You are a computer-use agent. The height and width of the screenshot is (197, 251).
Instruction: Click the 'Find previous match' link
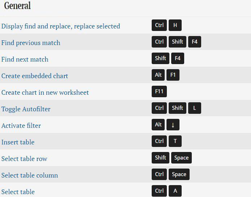tap(31, 43)
